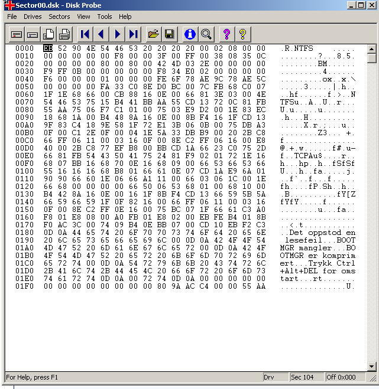
Task: Click the yellow question mark icon
Action: [x=243, y=34]
